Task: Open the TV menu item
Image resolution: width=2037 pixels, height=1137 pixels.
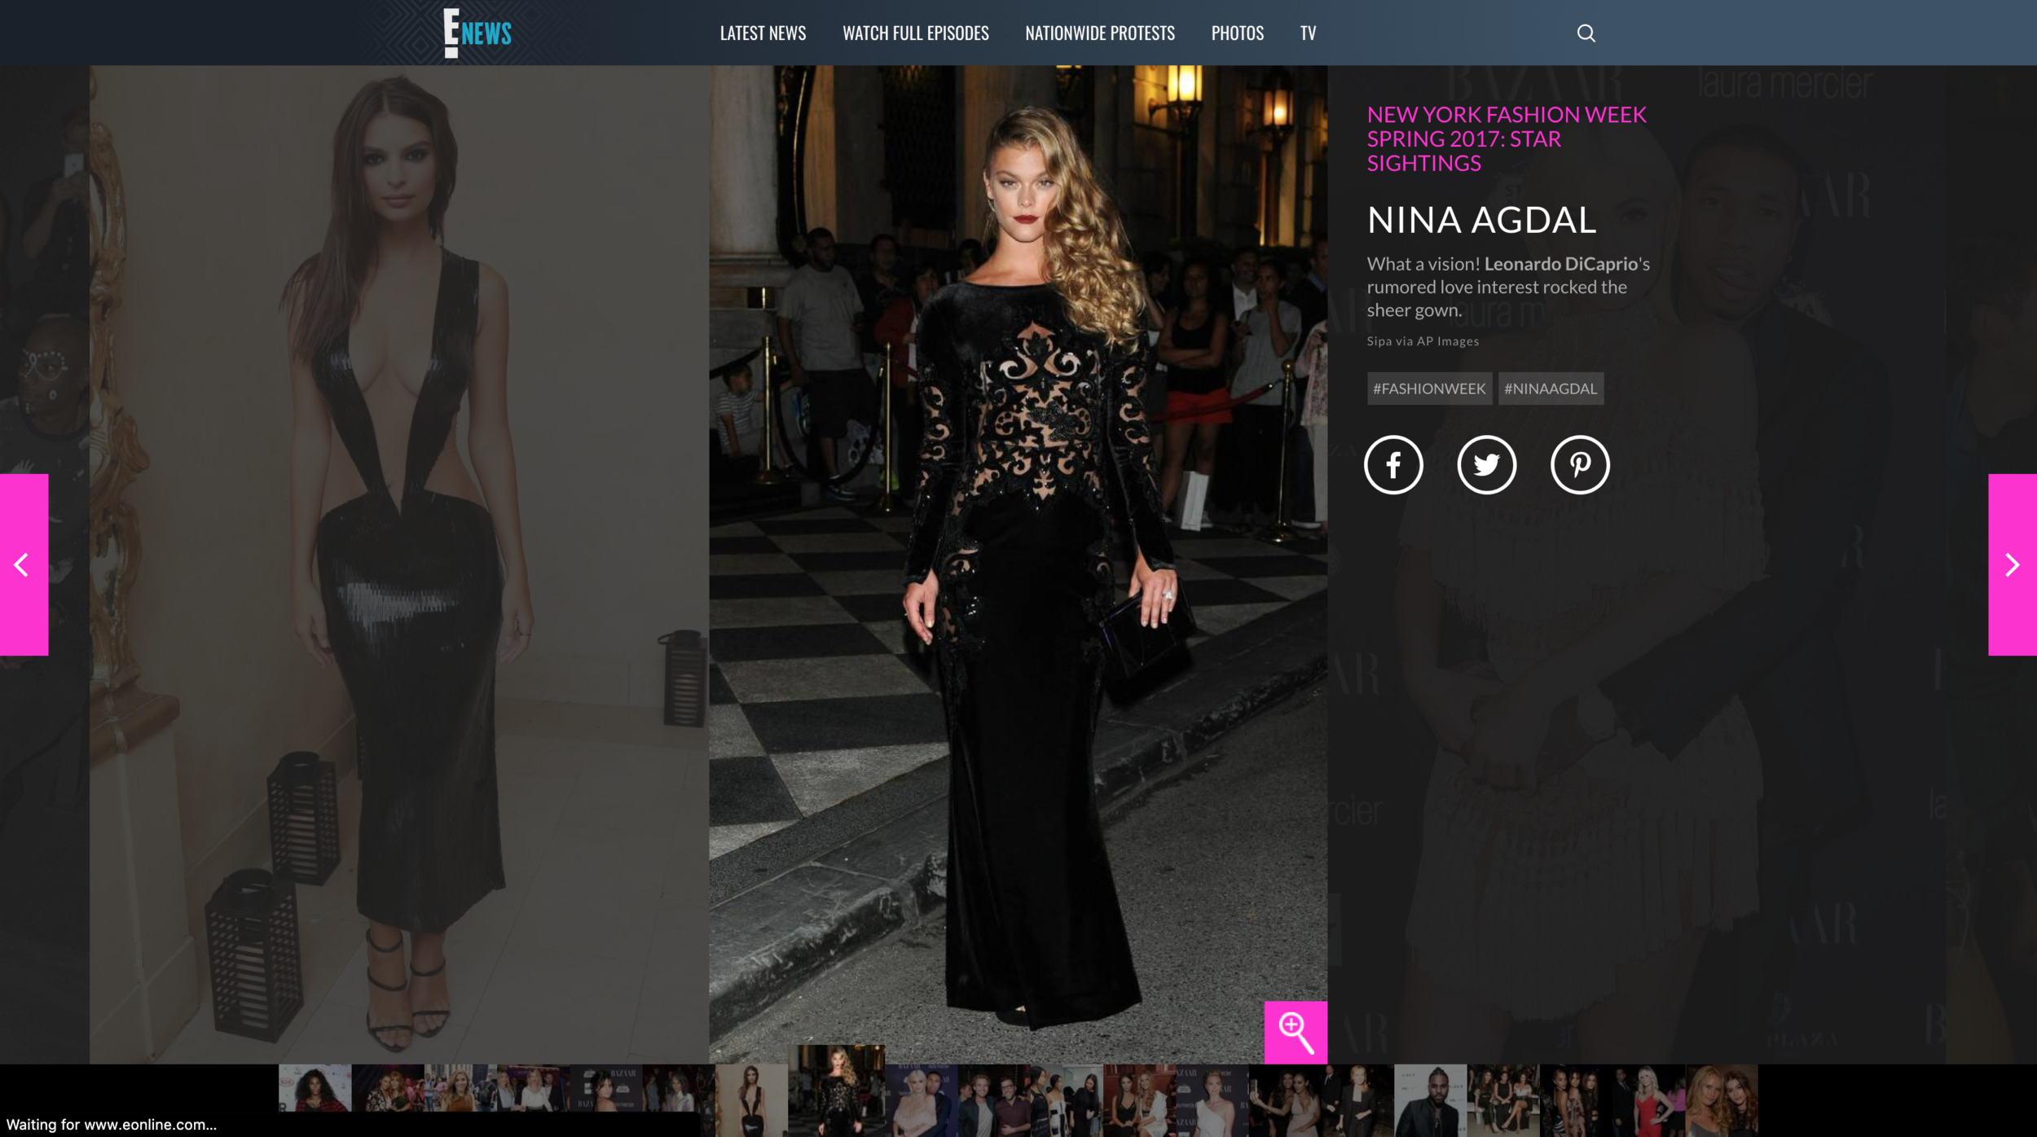Action: [x=1307, y=33]
